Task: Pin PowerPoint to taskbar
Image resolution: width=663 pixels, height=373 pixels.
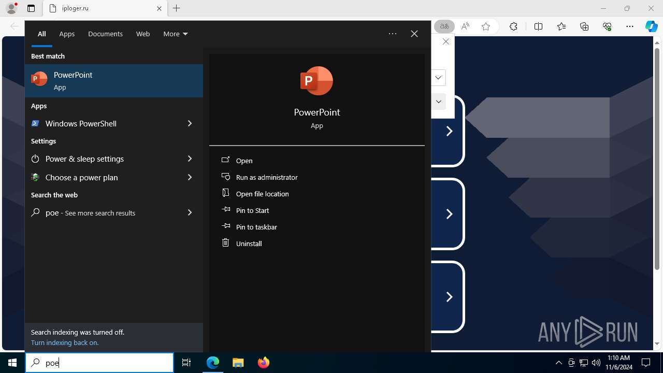Action: point(256,227)
